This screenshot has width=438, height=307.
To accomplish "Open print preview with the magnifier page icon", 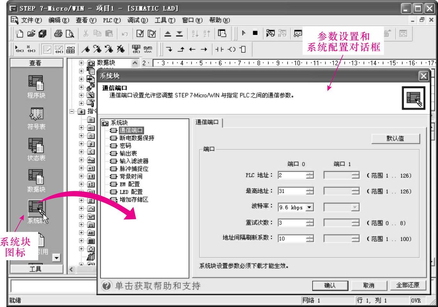I will pyautogui.click(x=70, y=34).
